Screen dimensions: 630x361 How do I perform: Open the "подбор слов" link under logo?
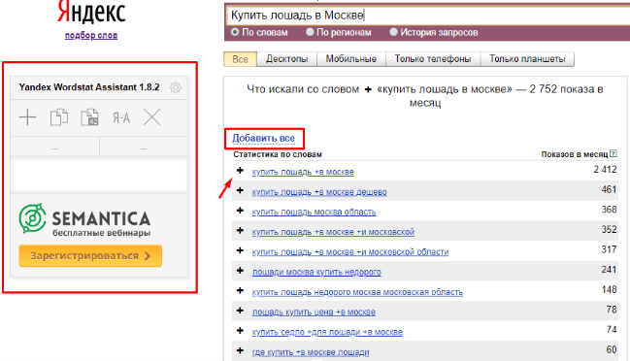point(91,35)
